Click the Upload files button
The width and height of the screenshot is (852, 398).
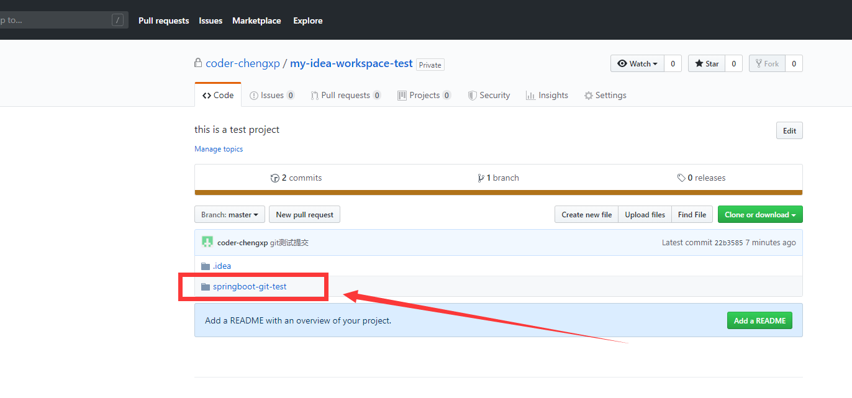645,214
